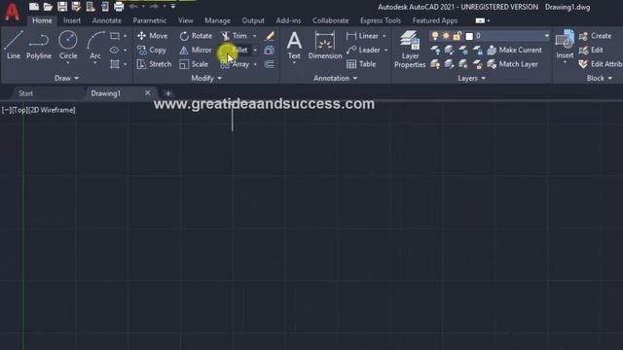Switch to the Start file tab

click(26, 93)
